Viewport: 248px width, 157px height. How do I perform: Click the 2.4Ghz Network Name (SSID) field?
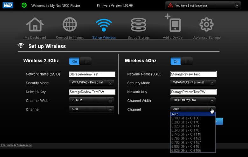92,74
